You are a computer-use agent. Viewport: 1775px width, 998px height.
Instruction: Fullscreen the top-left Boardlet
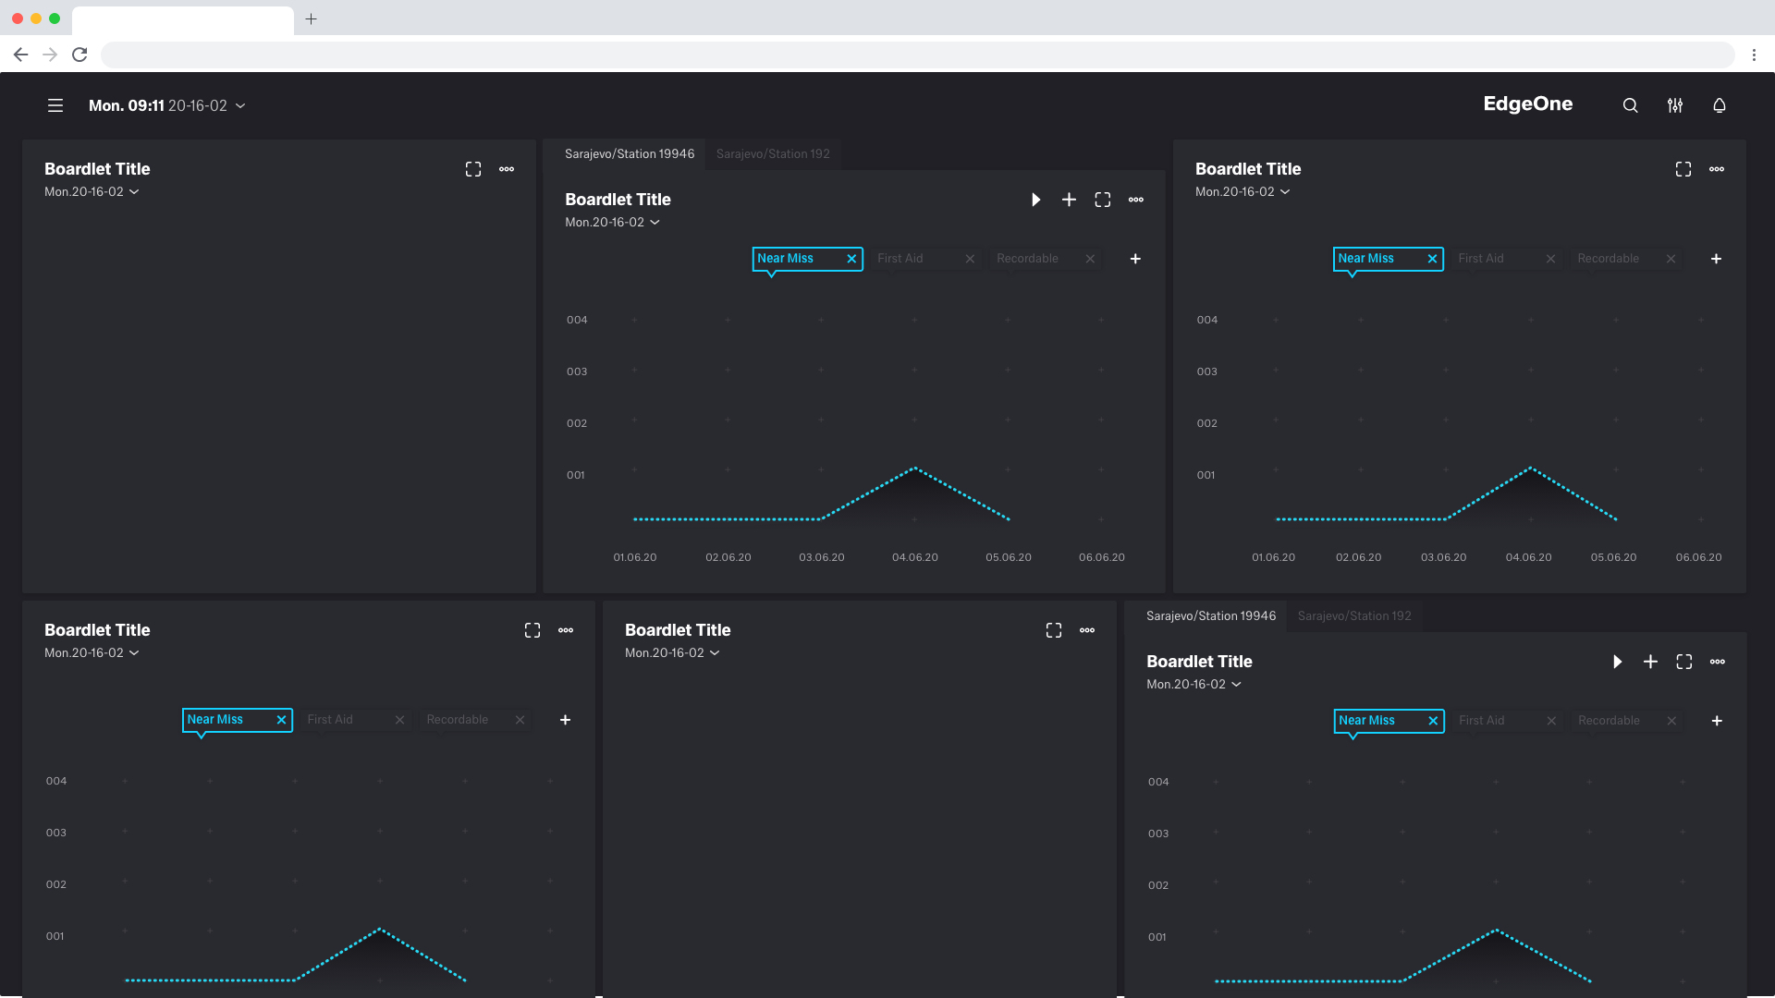(473, 169)
